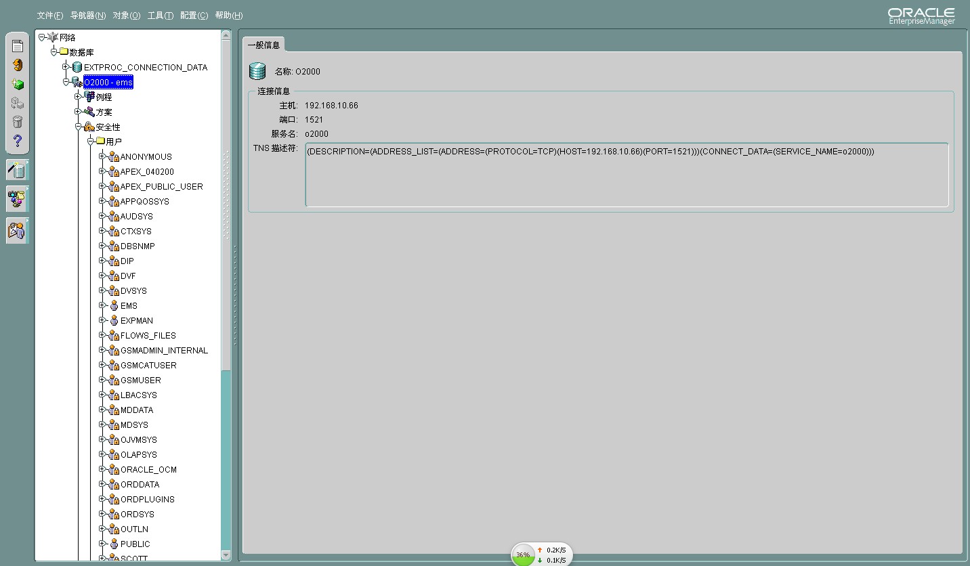Select the 一般信息 tab
Screen dimensions: 970x566
(263, 45)
